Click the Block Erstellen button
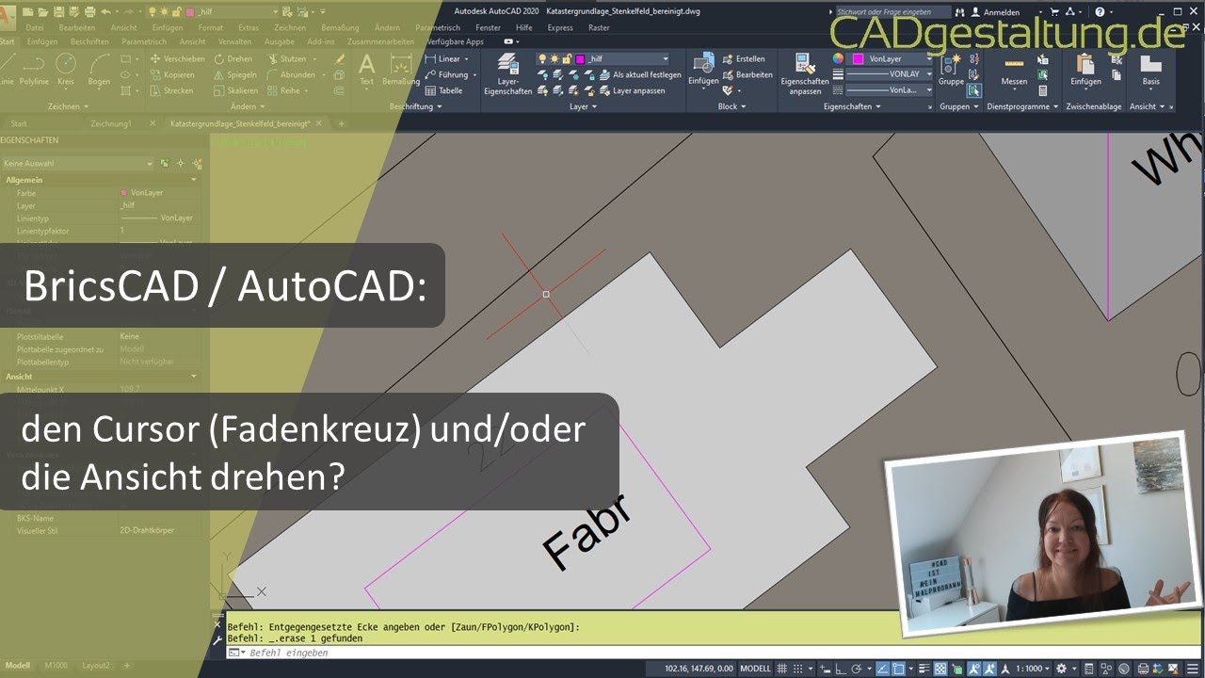Screen dimensions: 1205x678 pyautogui.click(x=744, y=58)
